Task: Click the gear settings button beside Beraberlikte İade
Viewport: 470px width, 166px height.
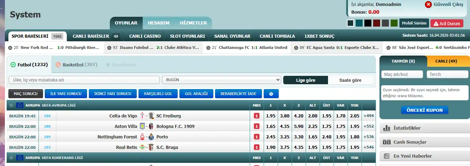Action: click(271, 94)
